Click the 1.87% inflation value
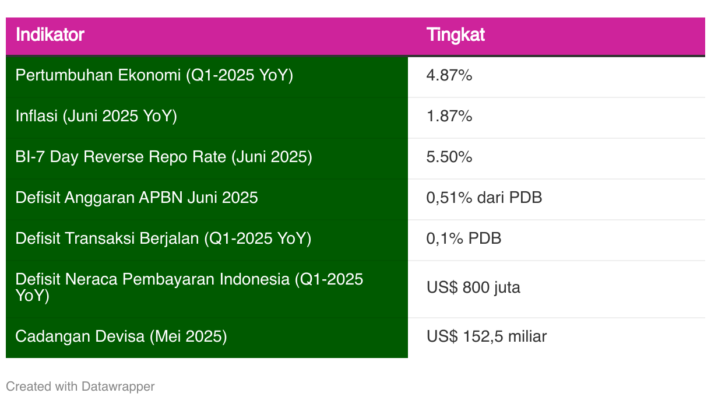Image resolution: width=711 pixels, height=400 pixels. click(449, 117)
